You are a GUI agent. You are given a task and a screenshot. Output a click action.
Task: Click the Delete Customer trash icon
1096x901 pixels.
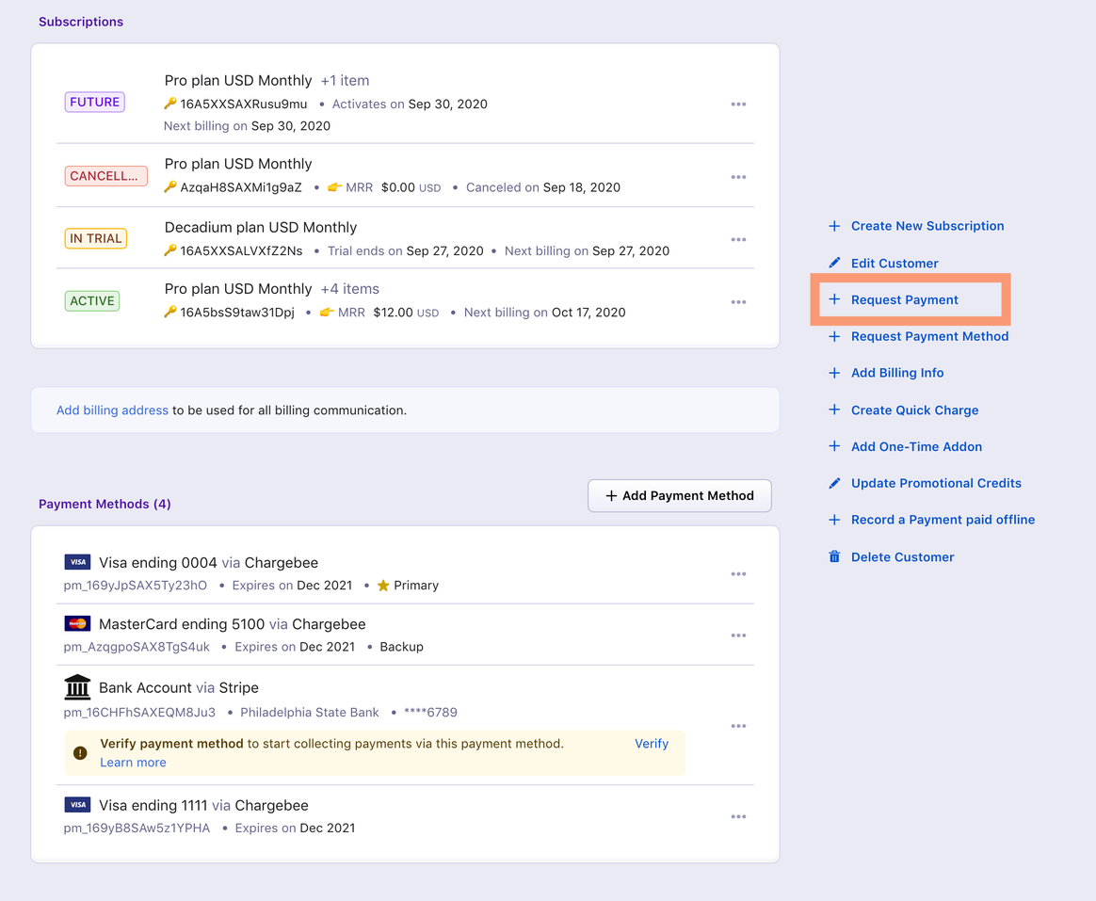[x=834, y=557]
